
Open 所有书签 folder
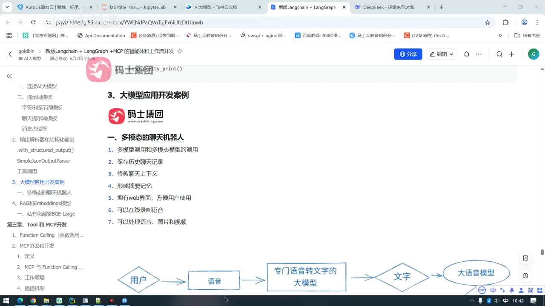click(x=527, y=36)
